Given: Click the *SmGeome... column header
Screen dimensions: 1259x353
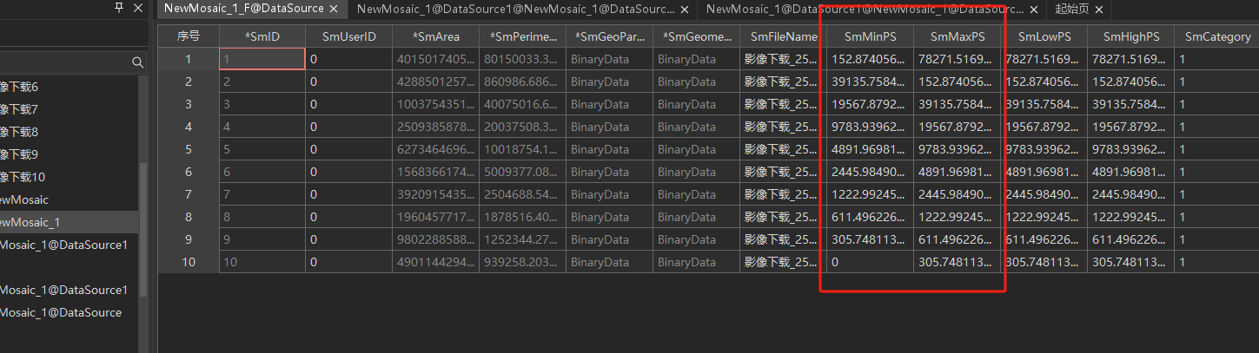Looking at the screenshot, I should (x=697, y=37).
